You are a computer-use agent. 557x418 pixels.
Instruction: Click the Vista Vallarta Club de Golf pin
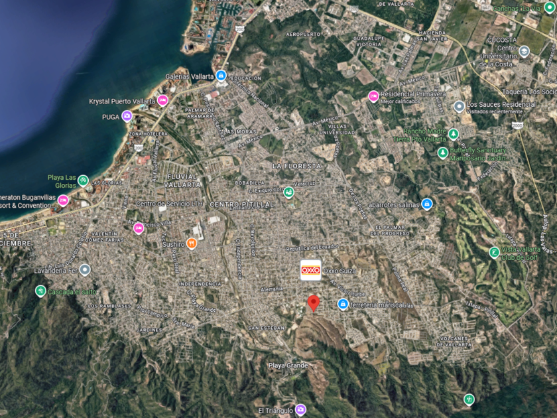[494, 253]
